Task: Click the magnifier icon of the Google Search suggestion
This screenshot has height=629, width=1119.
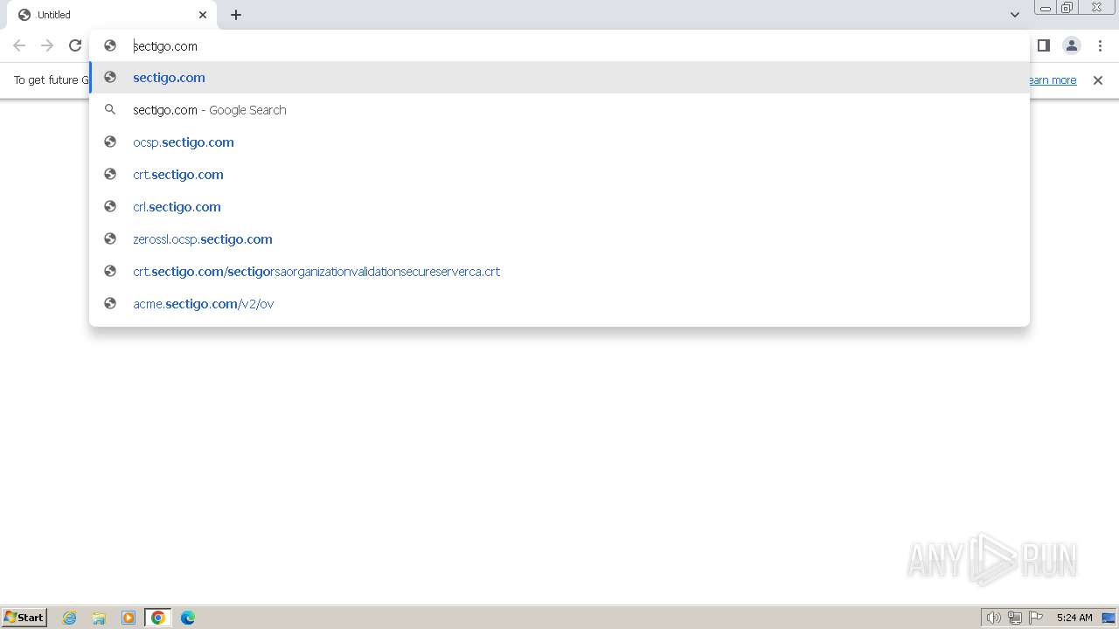Action: 110,110
